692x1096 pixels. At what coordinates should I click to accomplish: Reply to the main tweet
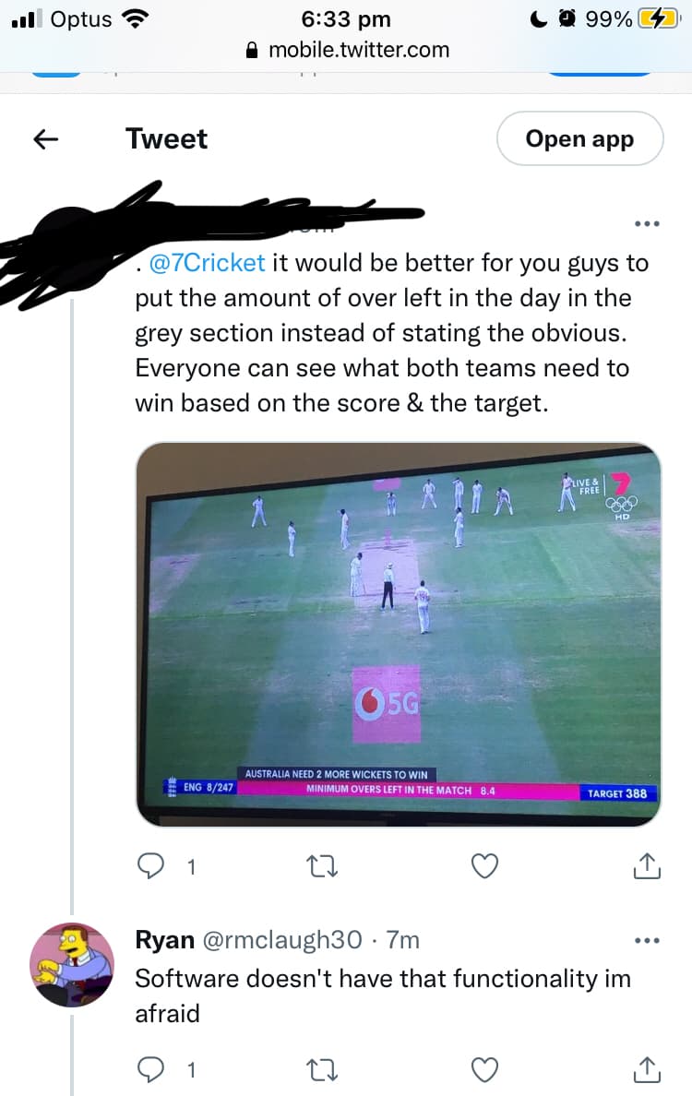click(x=150, y=865)
